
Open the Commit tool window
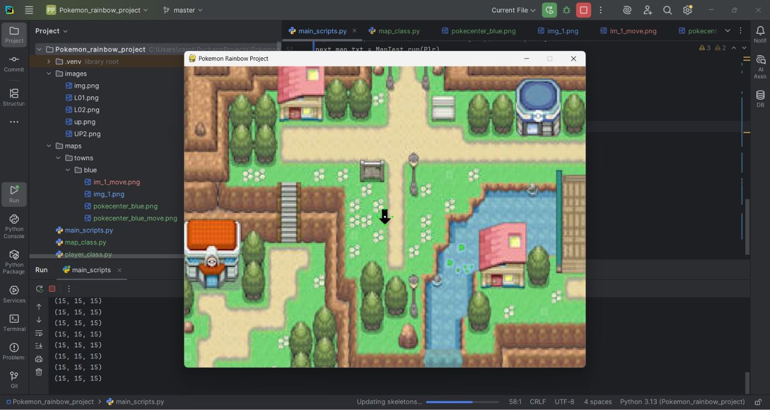[x=14, y=63]
